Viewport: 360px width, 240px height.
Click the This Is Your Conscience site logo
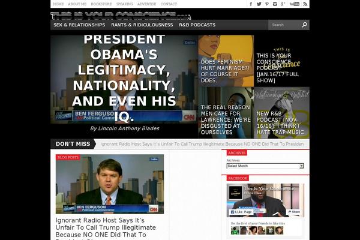tap(121, 16)
